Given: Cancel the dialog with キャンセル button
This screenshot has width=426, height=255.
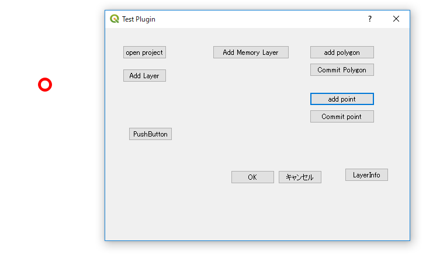Looking at the screenshot, I should pos(300,177).
